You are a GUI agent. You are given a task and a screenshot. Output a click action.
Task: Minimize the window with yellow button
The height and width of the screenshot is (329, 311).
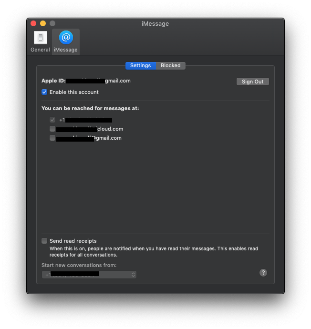(x=43, y=23)
